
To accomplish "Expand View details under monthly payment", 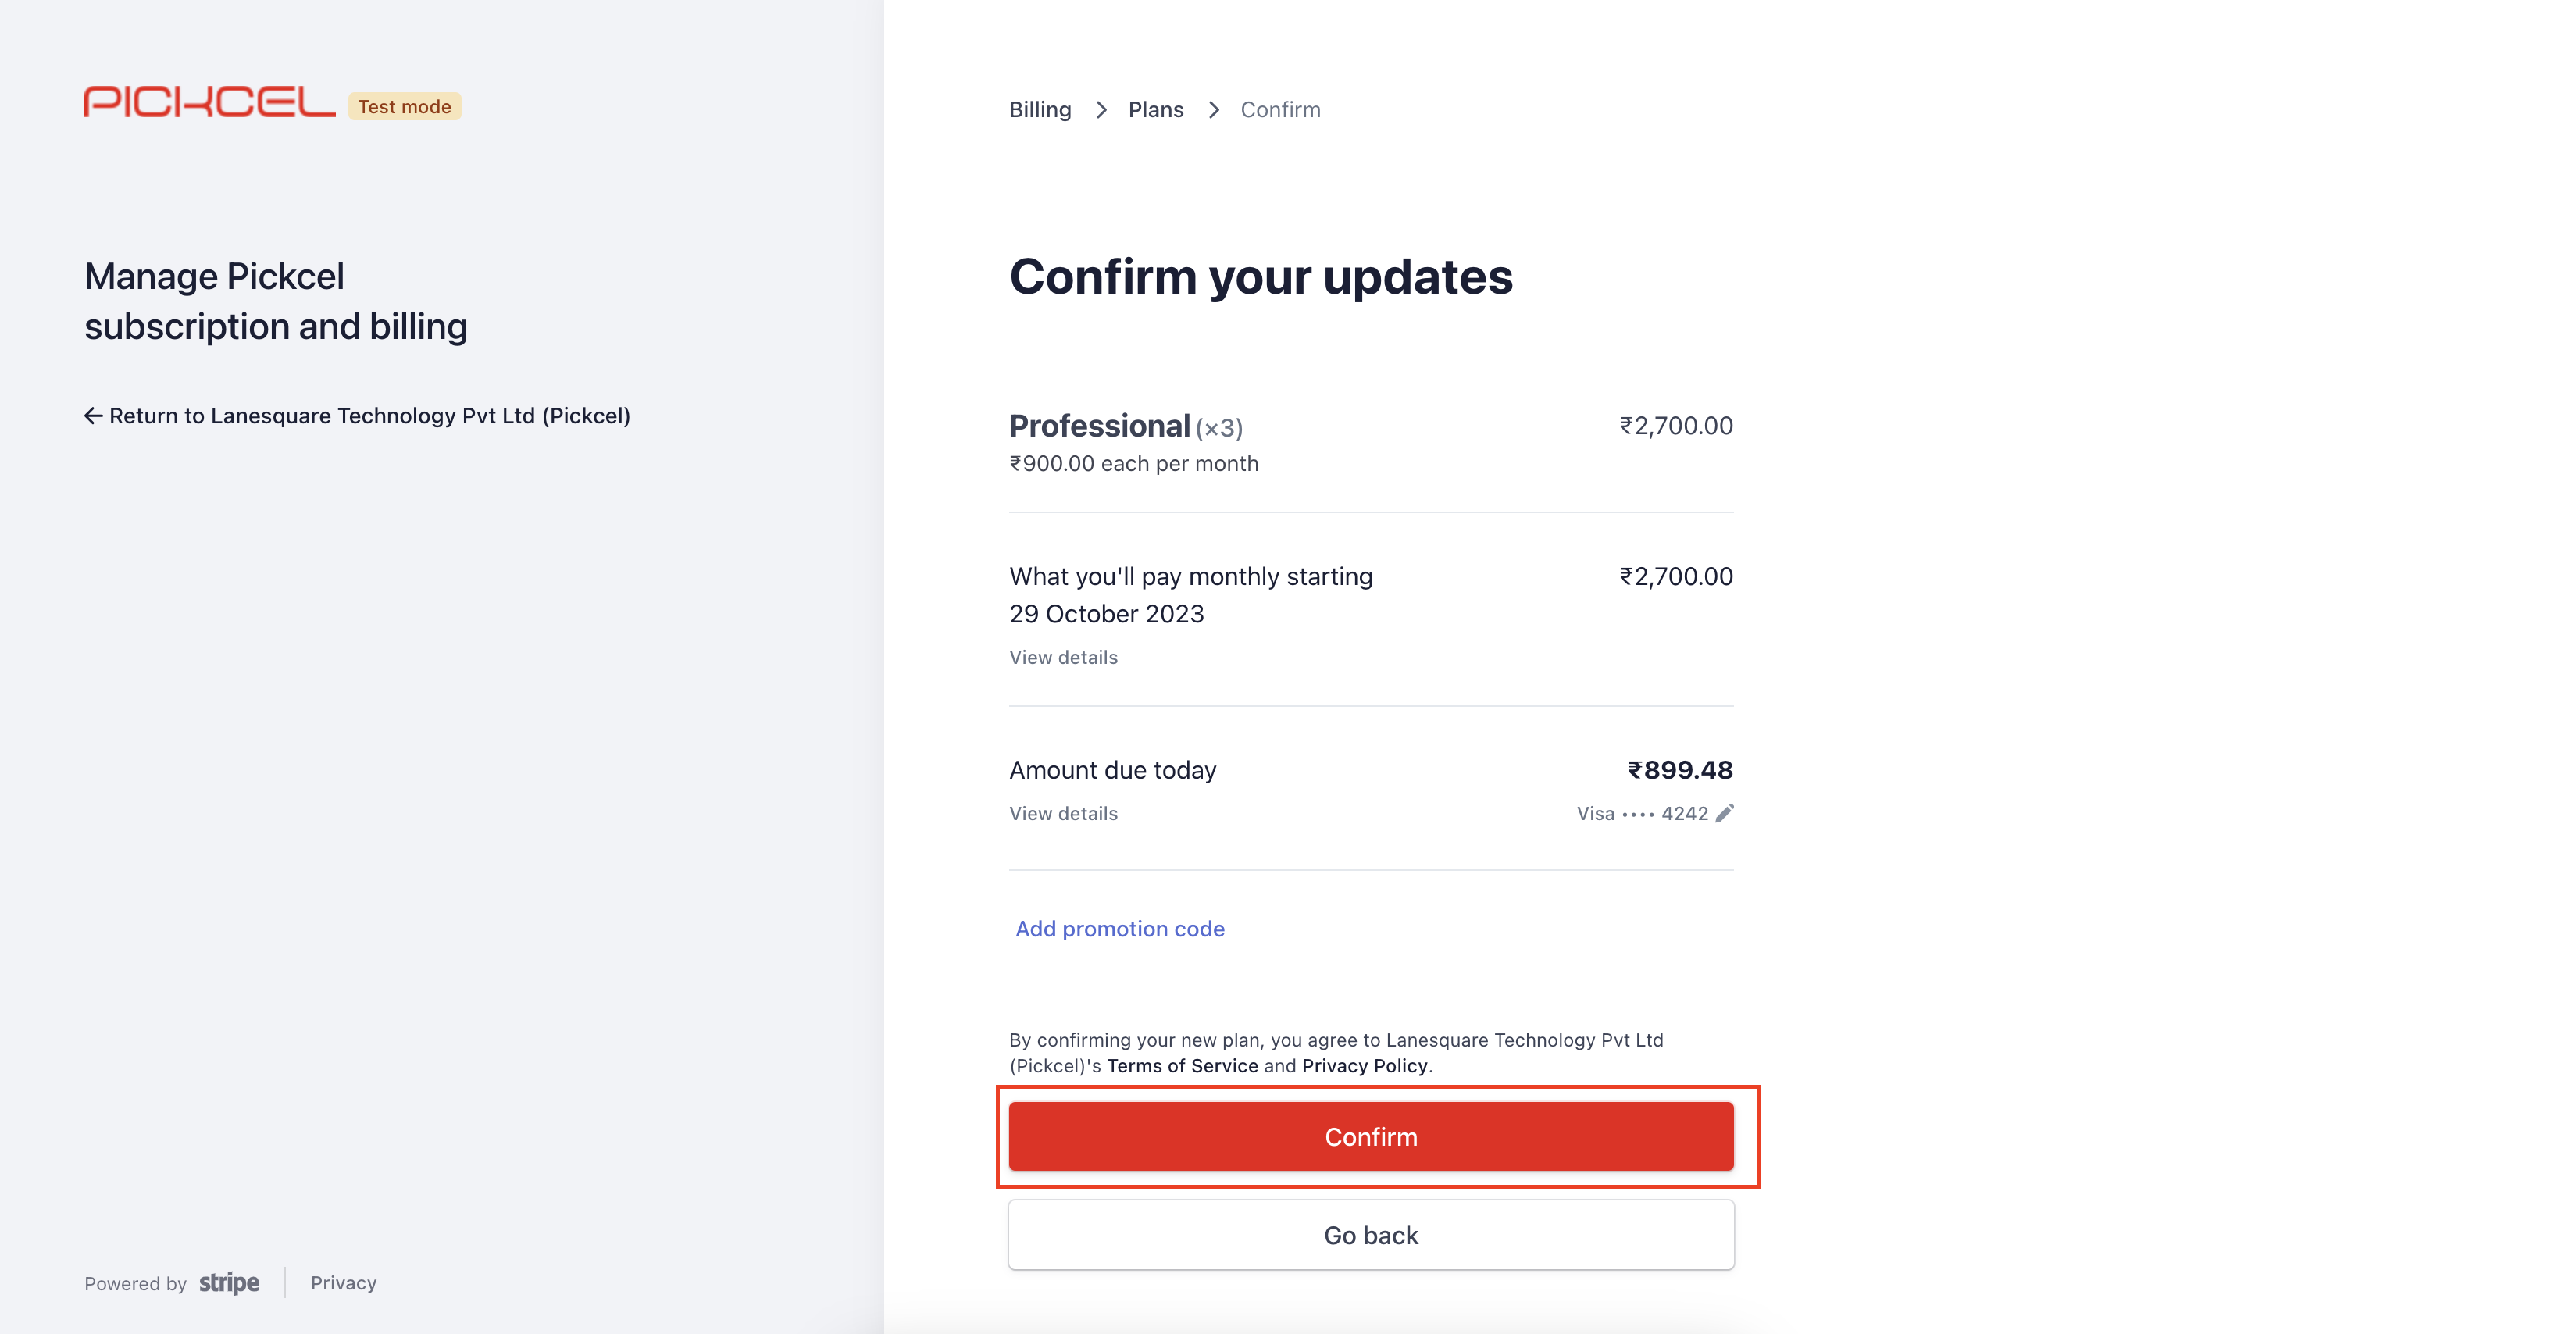I will [1063, 657].
